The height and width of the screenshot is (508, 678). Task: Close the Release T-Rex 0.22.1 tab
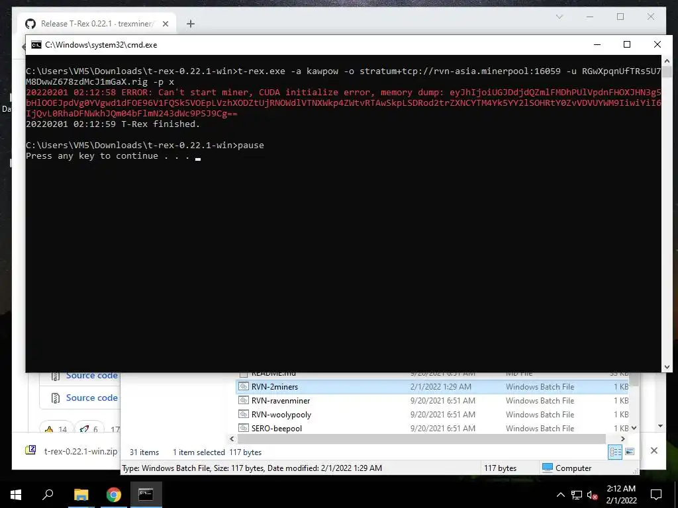(165, 24)
